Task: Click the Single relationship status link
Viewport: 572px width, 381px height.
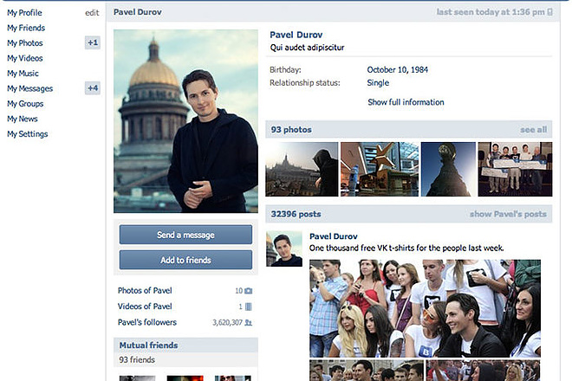Action: click(378, 83)
